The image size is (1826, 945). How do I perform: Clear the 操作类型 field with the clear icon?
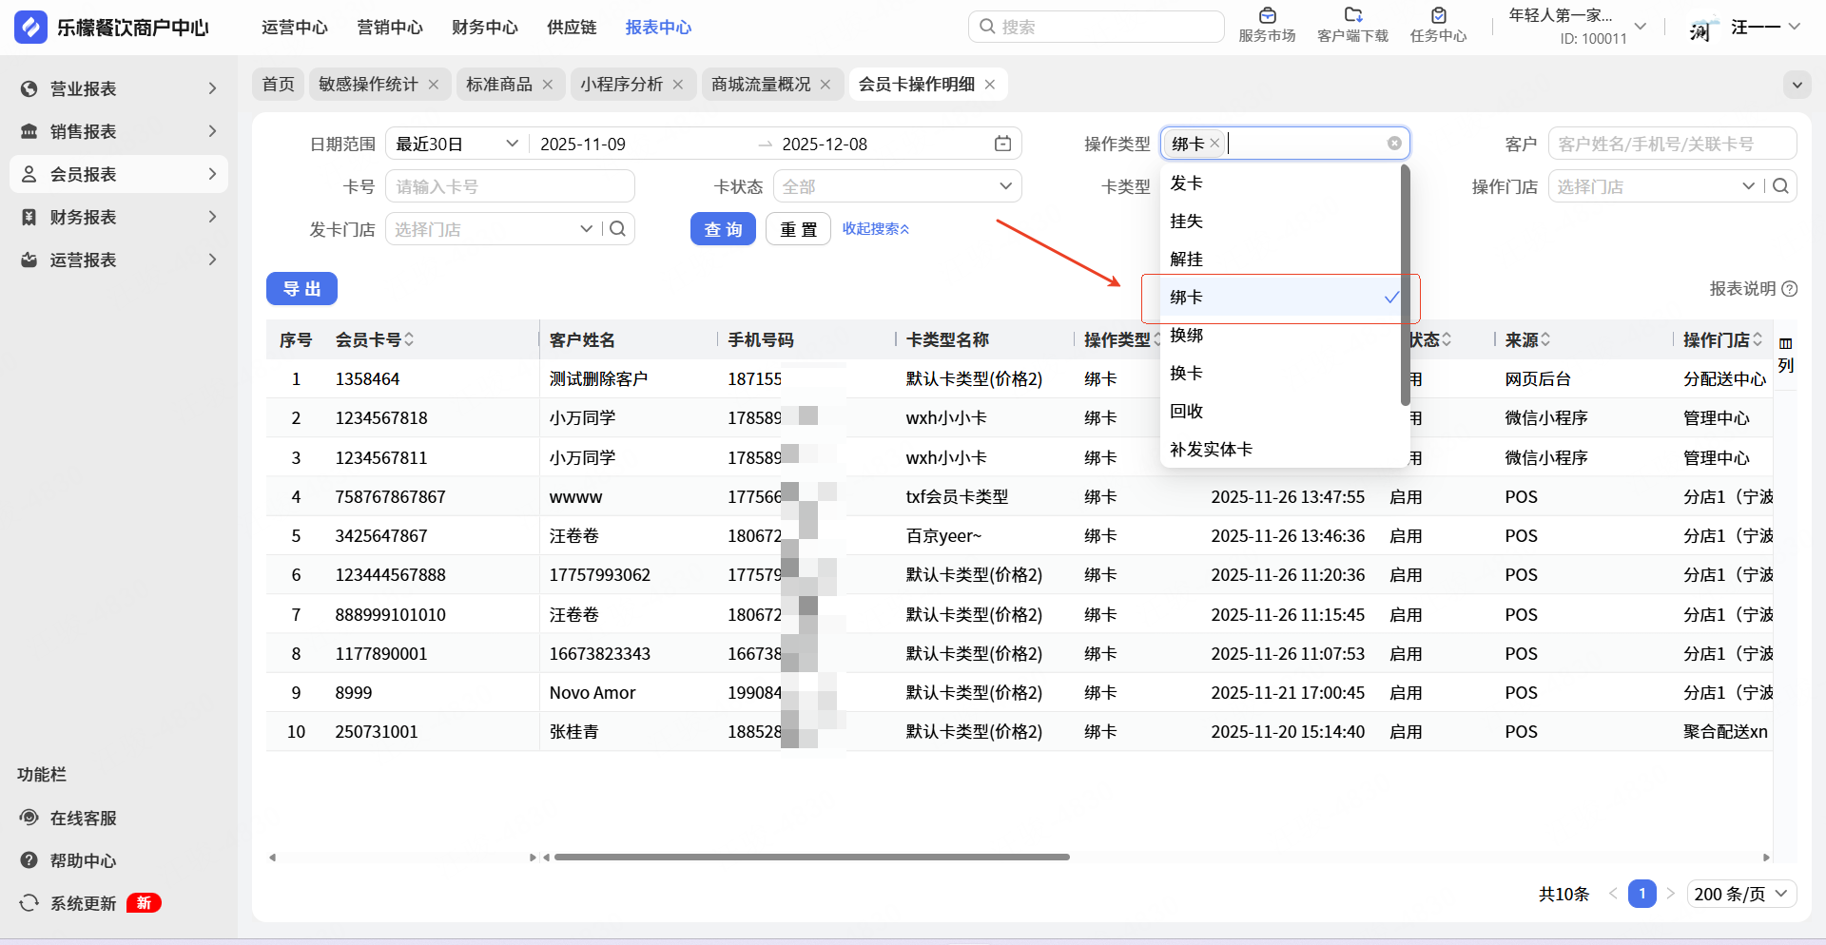pyautogui.click(x=1394, y=144)
